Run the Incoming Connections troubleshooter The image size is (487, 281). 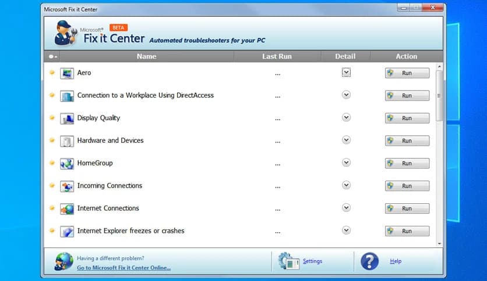click(407, 186)
